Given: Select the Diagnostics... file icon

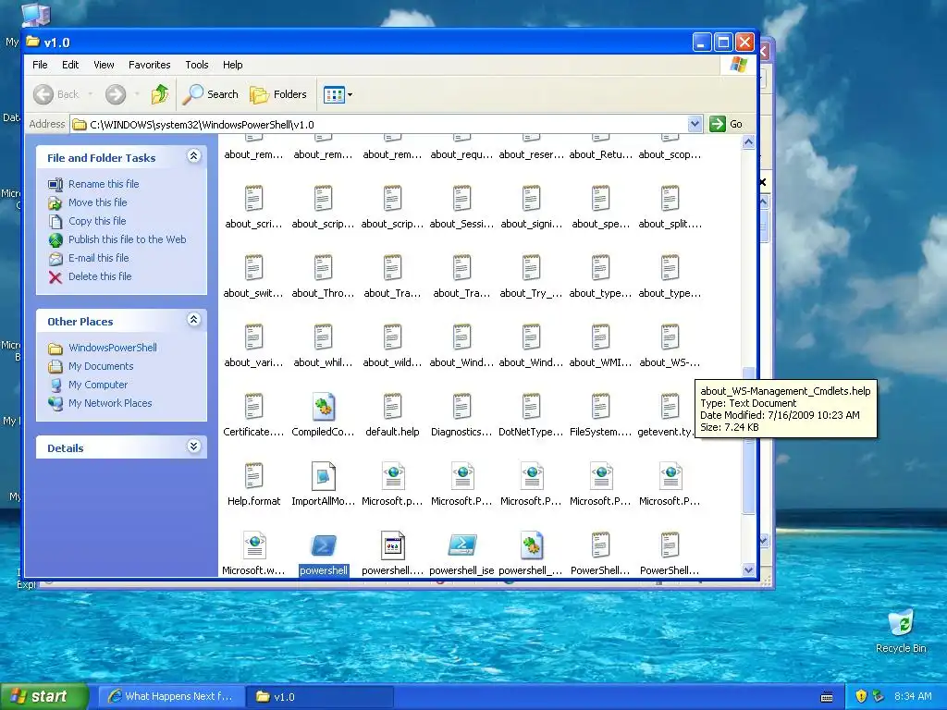Looking at the screenshot, I should click(462, 407).
